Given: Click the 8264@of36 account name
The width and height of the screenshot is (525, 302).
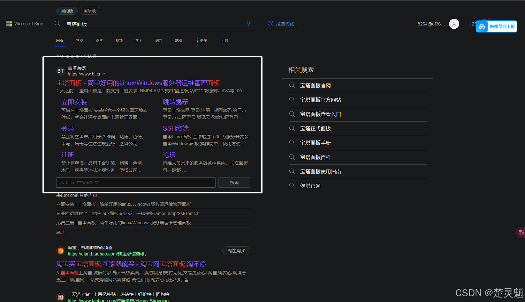Looking at the screenshot, I should point(431,24).
